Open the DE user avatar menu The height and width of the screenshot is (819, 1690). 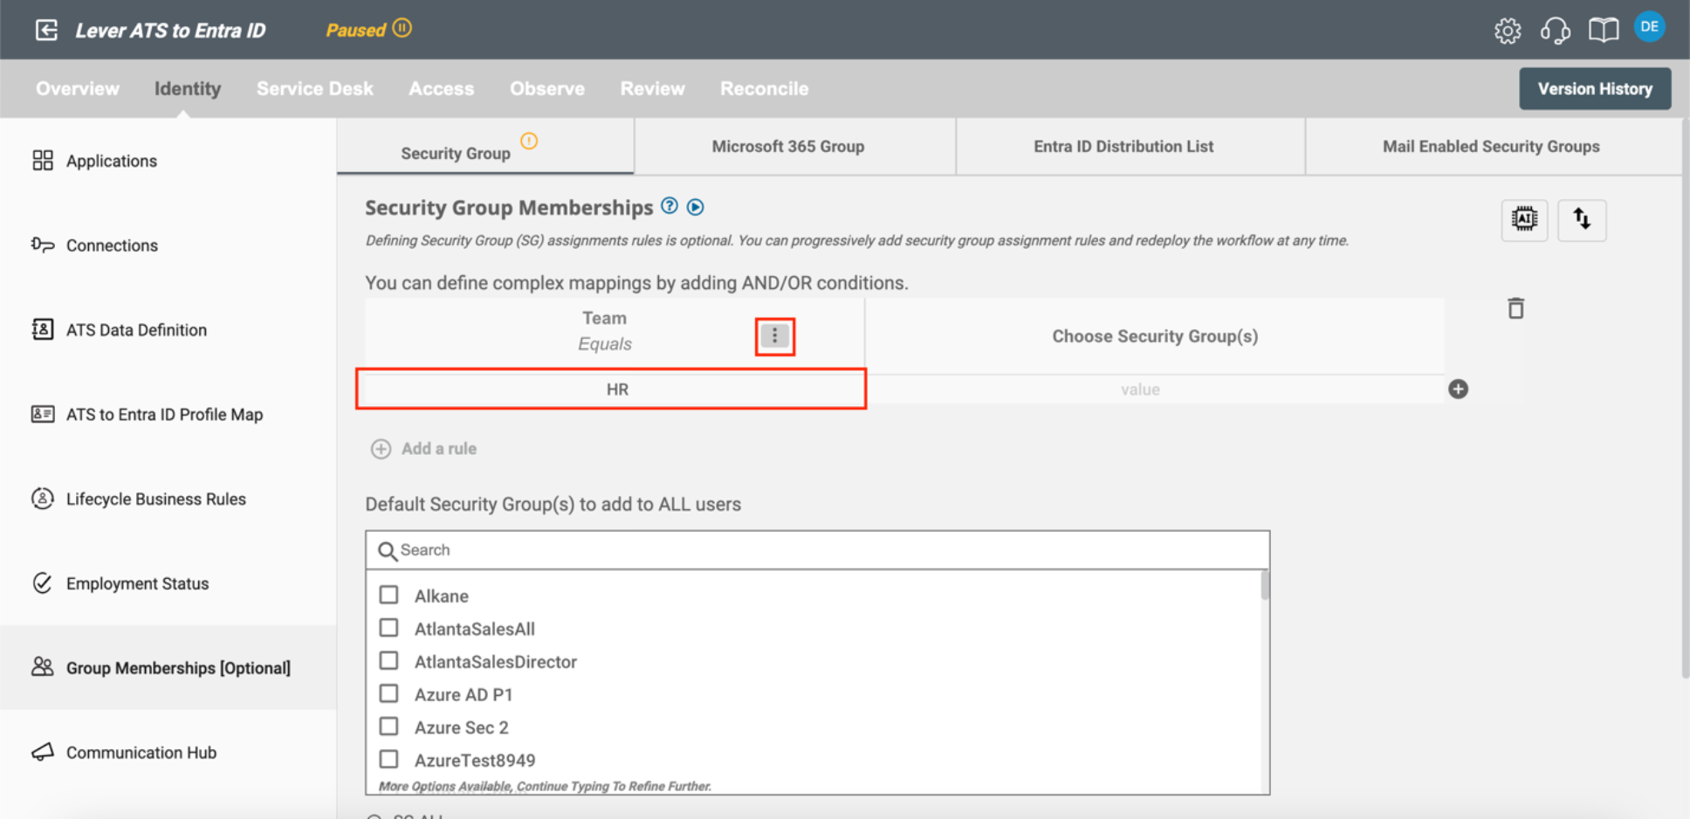[x=1649, y=27]
